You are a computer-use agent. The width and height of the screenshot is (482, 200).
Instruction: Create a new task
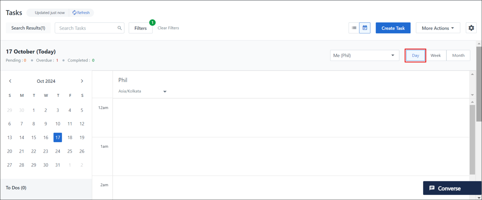click(x=393, y=28)
